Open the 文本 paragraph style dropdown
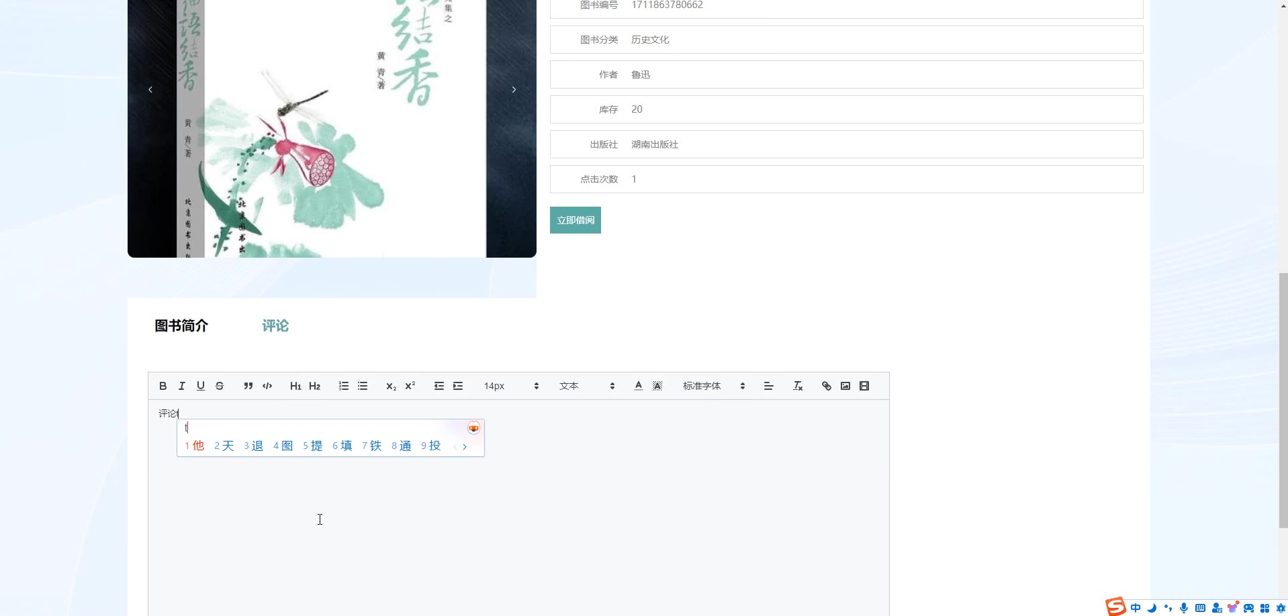Image resolution: width=1288 pixels, height=616 pixels. [587, 386]
